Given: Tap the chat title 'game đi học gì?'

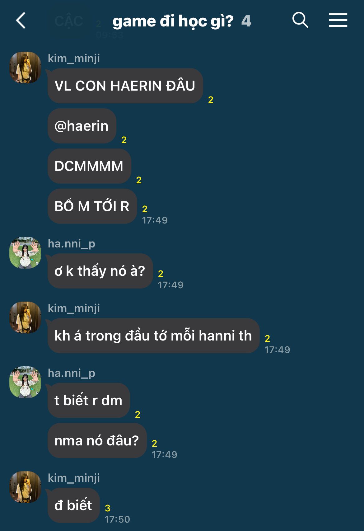Looking at the screenshot, I should [x=173, y=21].
